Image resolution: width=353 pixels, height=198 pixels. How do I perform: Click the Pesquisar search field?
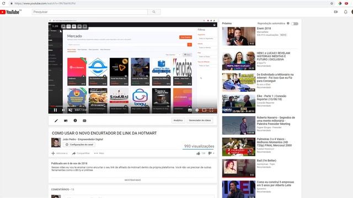click(x=90, y=12)
